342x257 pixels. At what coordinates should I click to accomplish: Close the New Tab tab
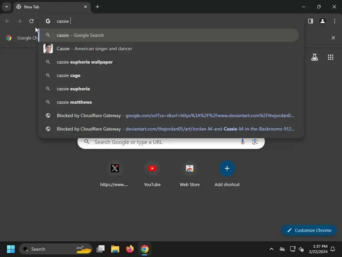pos(85,7)
